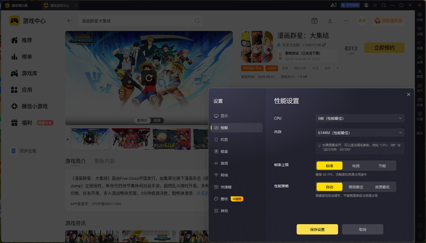The image size is (426, 243).
Task: Click the search magnifier icon
Action: (197, 21)
